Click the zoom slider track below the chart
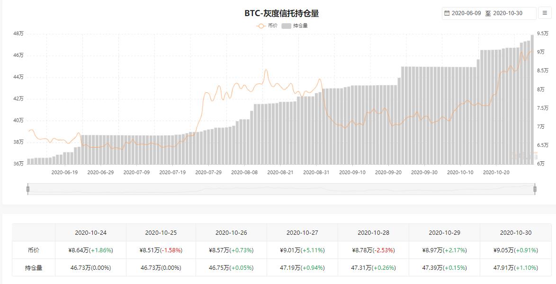 281,188
